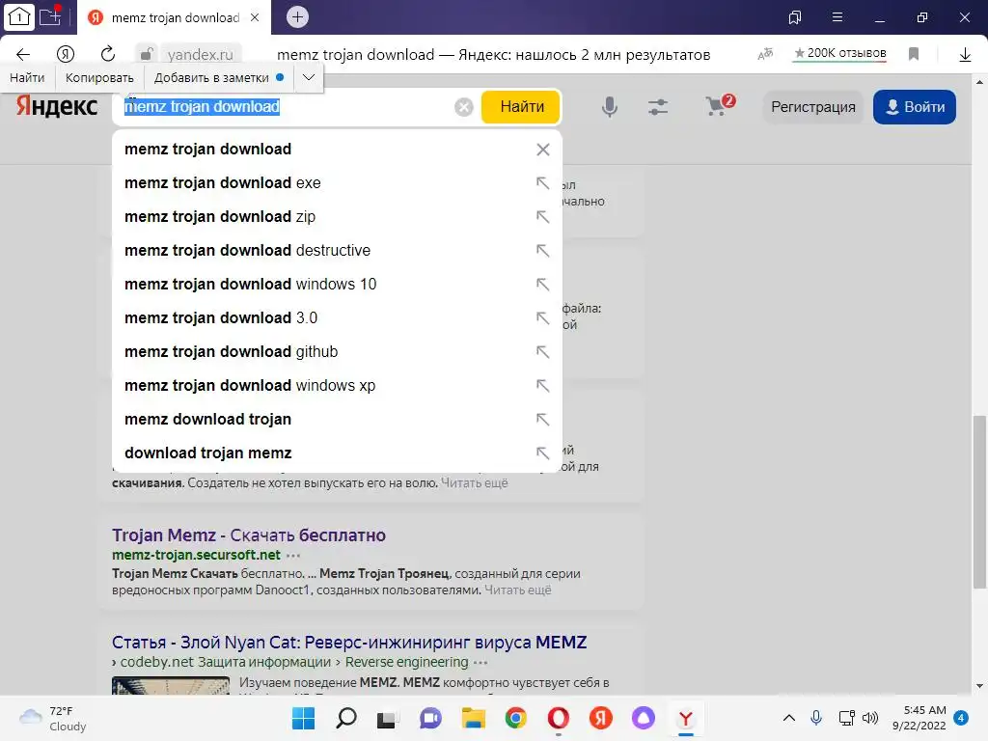Open Task View on taskbar
The height and width of the screenshot is (741, 988).
pos(387,719)
